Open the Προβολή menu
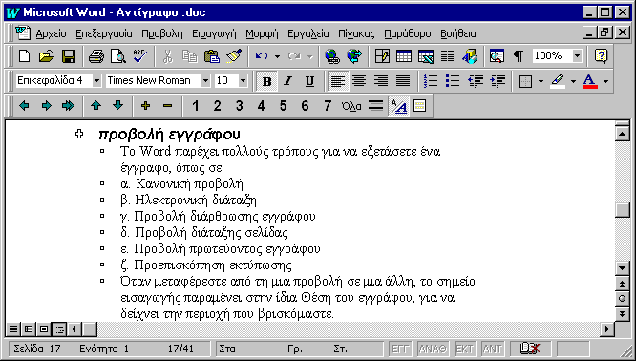 (x=161, y=33)
